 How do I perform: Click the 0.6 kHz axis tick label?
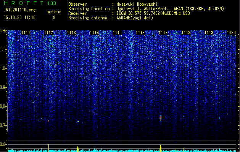3,144
